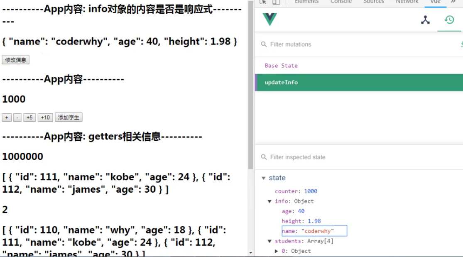Image resolution: width=463 pixels, height=257 pixels.
Task: Click the age: 40 property
Action: (x=293, y=211)
